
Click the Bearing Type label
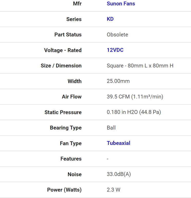[66, 128]
